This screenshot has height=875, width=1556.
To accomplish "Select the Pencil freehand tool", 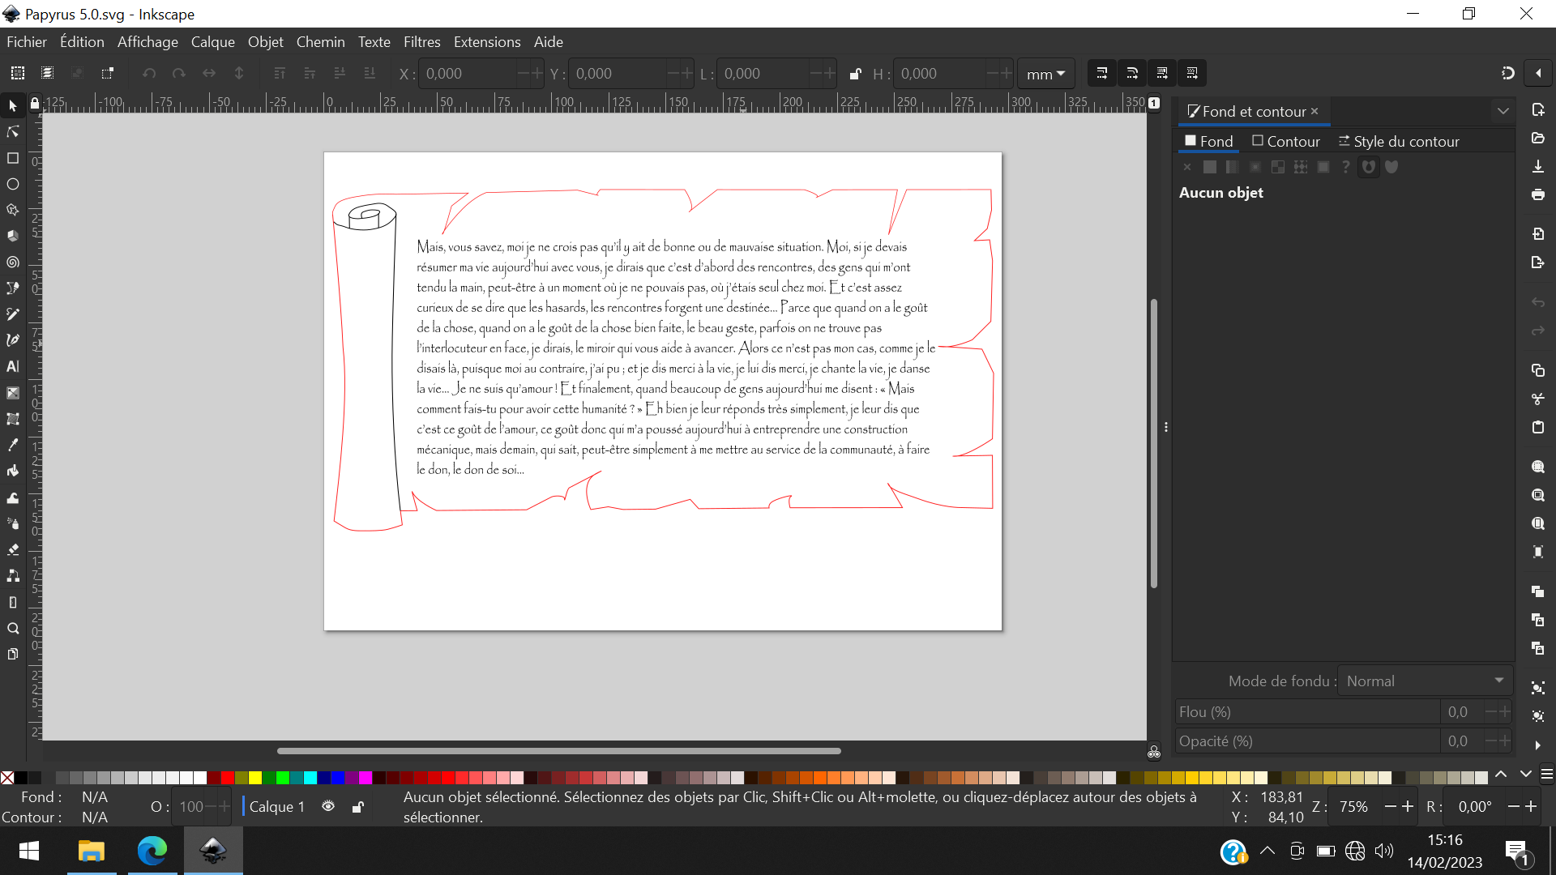I will coord(13,314).
